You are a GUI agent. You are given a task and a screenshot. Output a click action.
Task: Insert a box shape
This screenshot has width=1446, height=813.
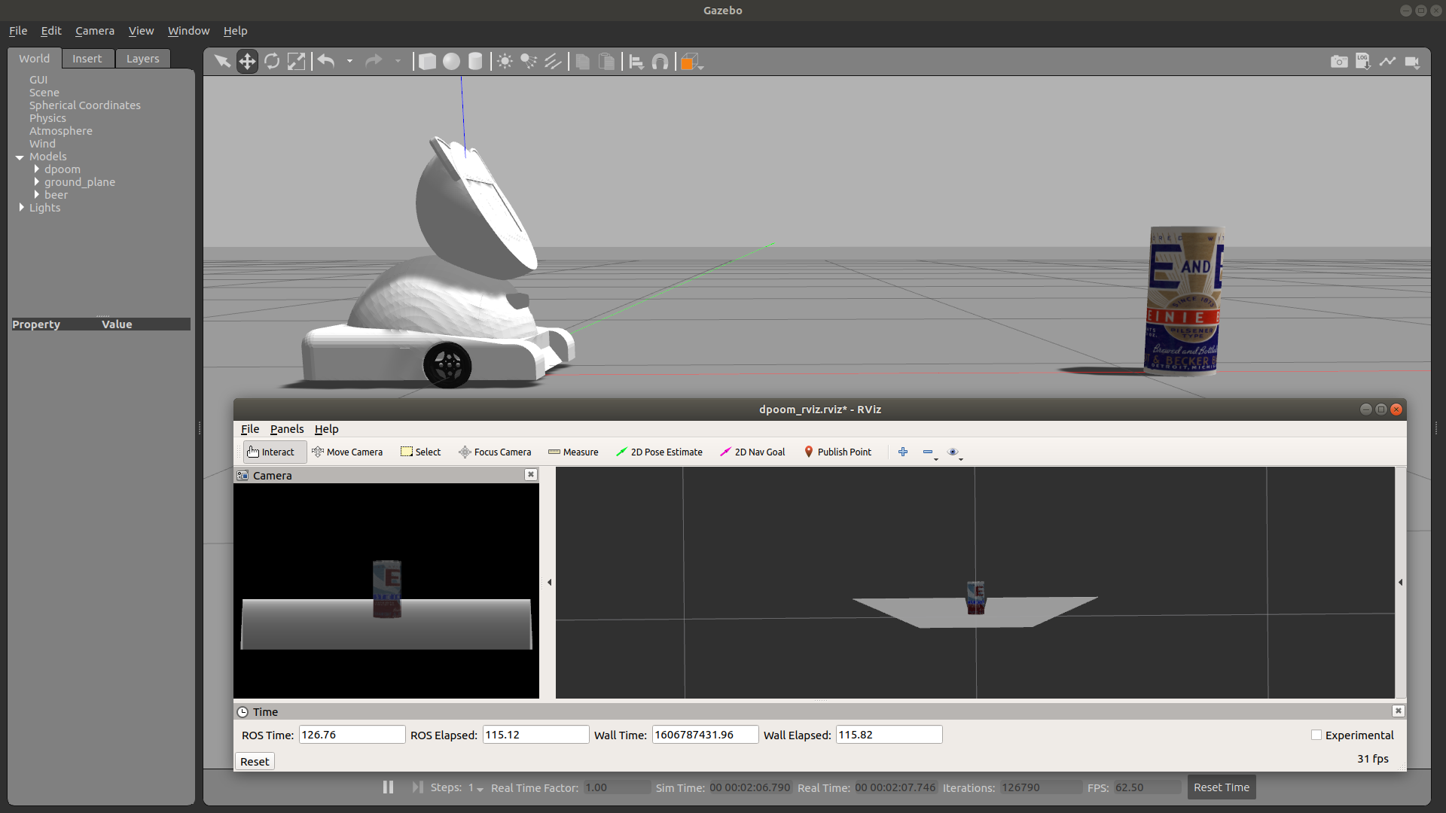427,62
